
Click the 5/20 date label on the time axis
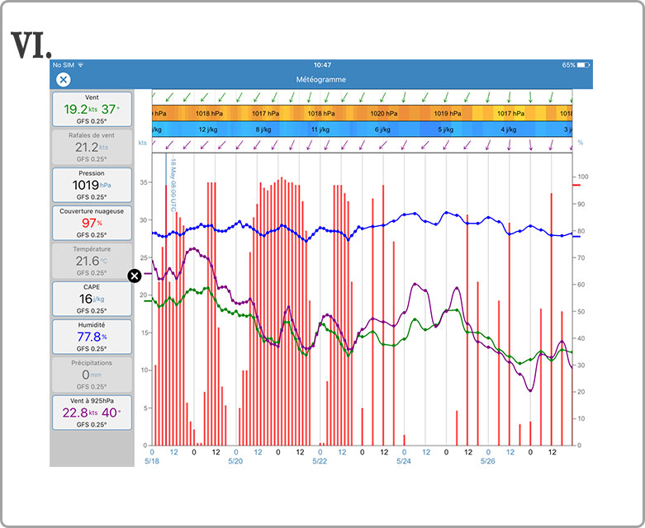click(235, 461)
